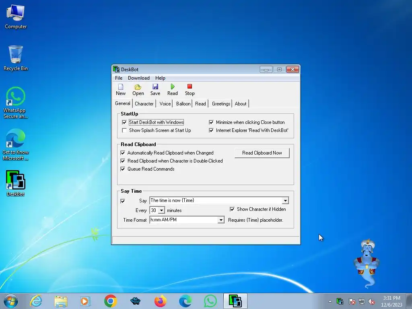
Task: Click the hat-shaped taskbar icon
Action: click(135, 301)
